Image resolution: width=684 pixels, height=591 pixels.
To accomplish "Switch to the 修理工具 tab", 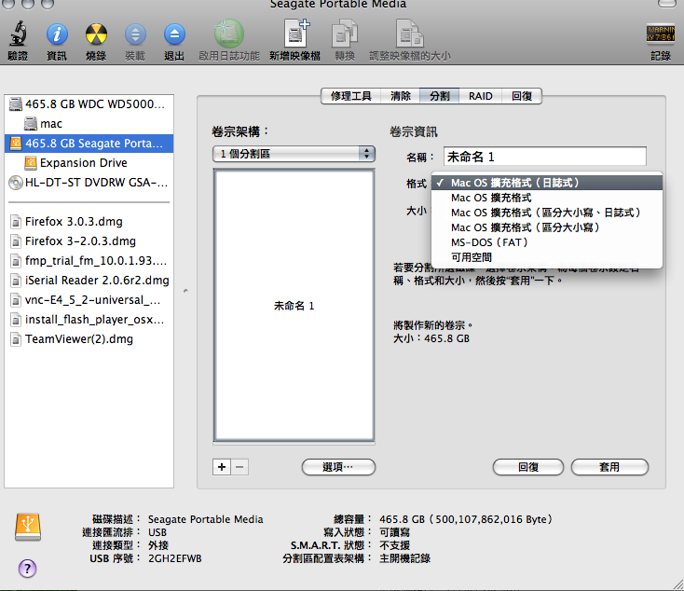I will 350,96.
